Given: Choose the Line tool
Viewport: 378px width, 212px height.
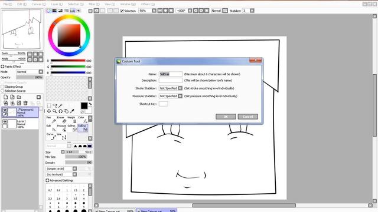Looking at the screenshot, I should (61, 136).
